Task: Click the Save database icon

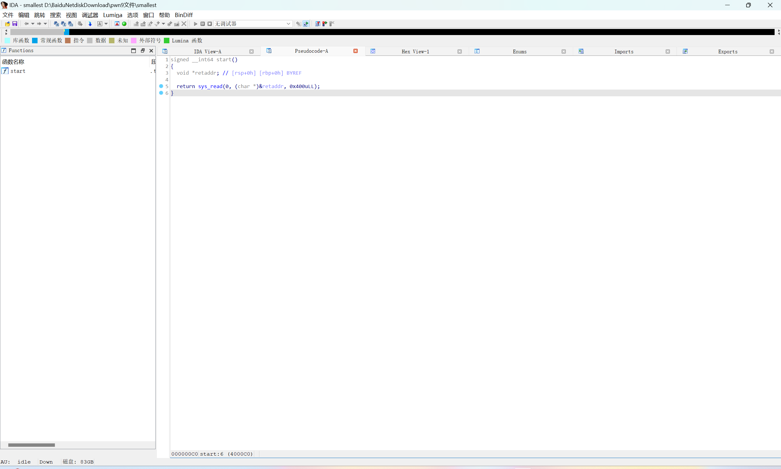Action: point(15,24)
